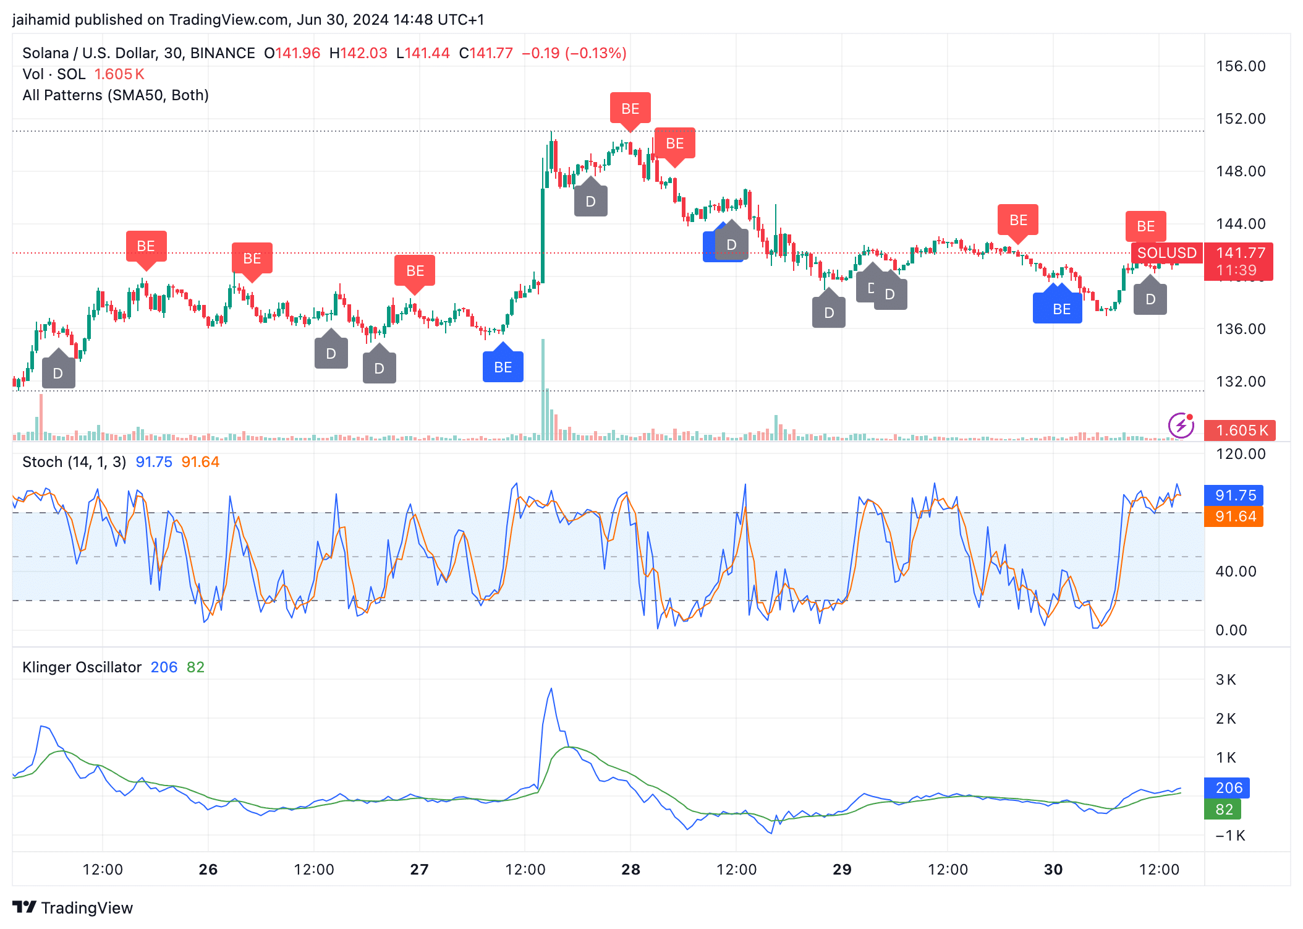
Task: Click the 136.00 price axis label
Action: pos(1241,329)
